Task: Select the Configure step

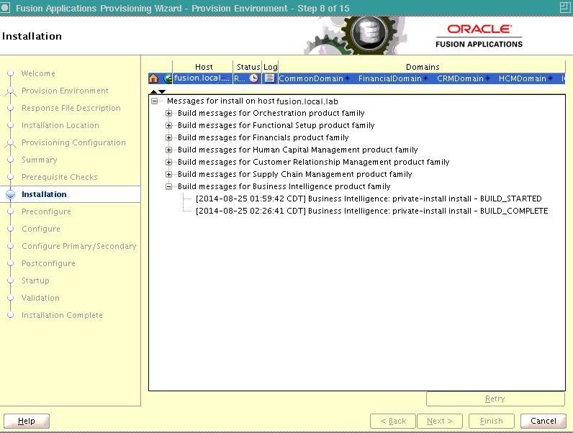Action: click(x=41, y=229)
